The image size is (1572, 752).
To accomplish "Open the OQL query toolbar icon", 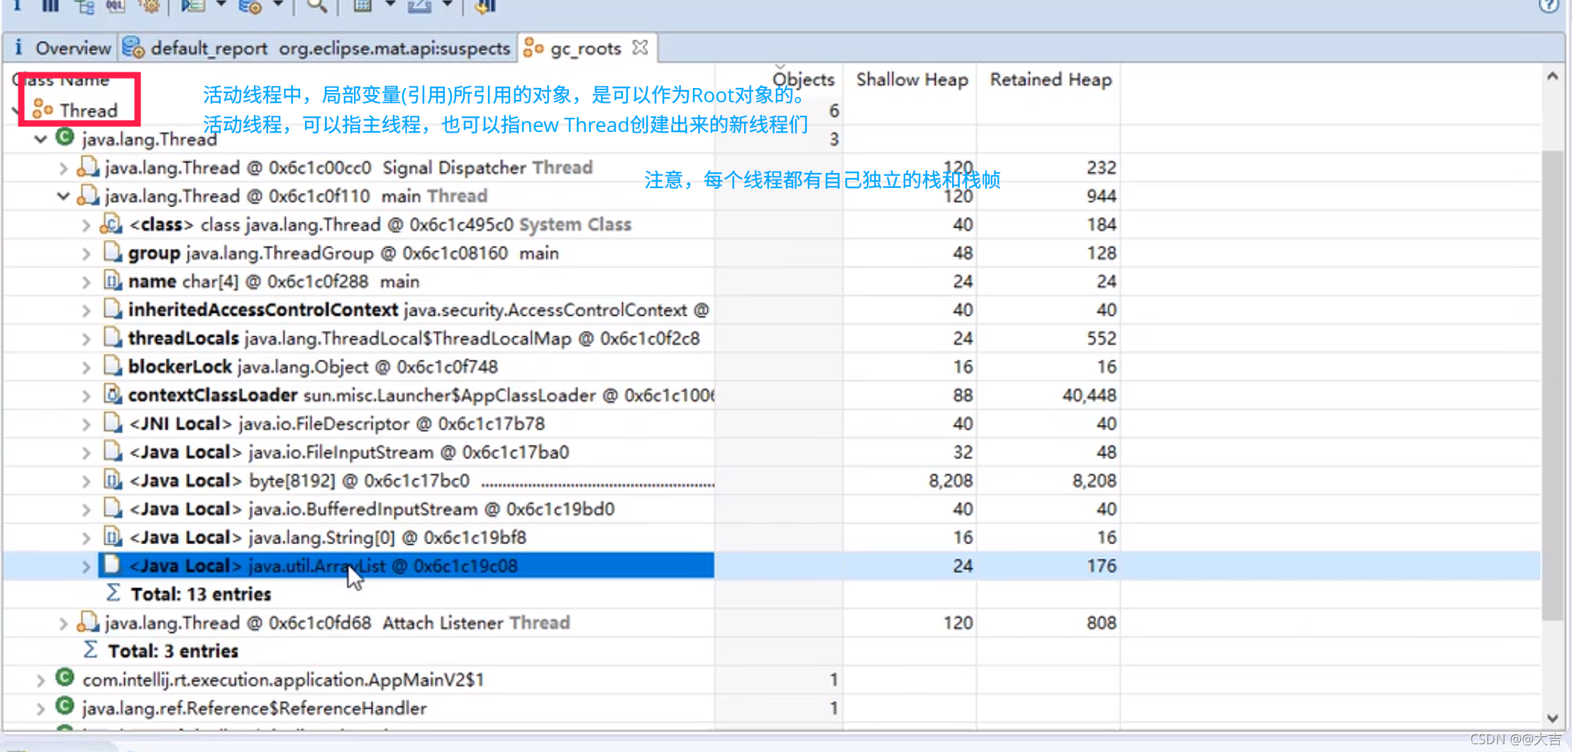I will 115,6.
